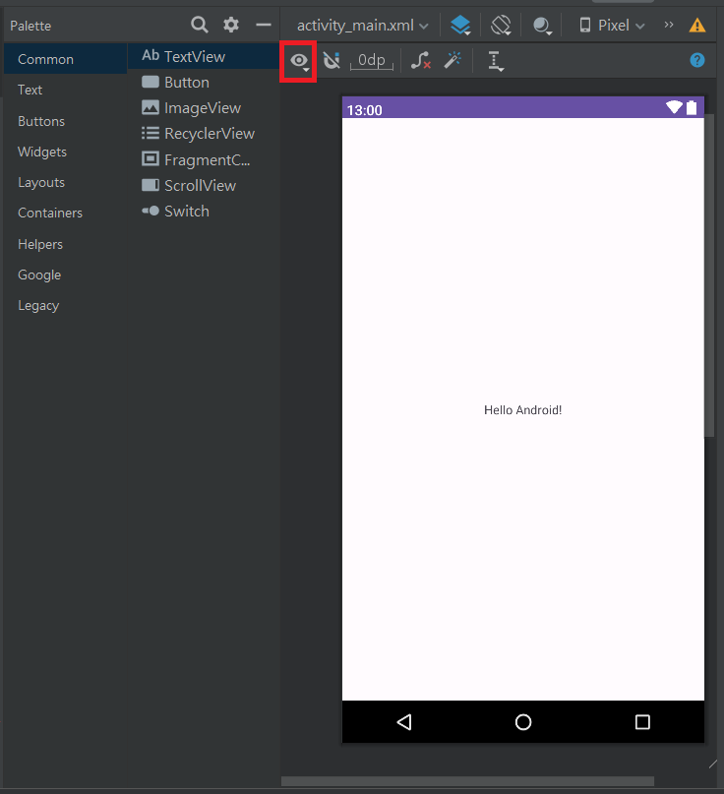
Task: Pick ScrollView from the palette
Action: (204, 185)
